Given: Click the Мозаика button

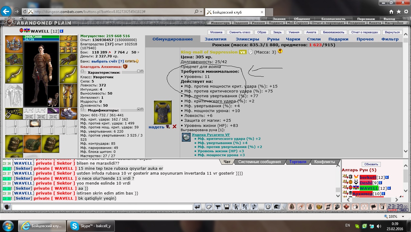Looking at the screenshot, I should pyautogui.click(x=216, y=32).
